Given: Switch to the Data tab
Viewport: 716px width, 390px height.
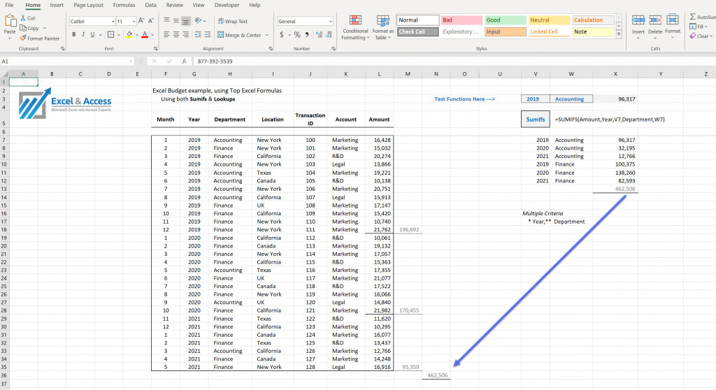Looking at the screenshot, I should pyautogui.click(x=151, y=5).
